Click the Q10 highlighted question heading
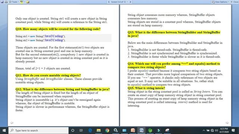The image size is (239, 134). point(58,29)
